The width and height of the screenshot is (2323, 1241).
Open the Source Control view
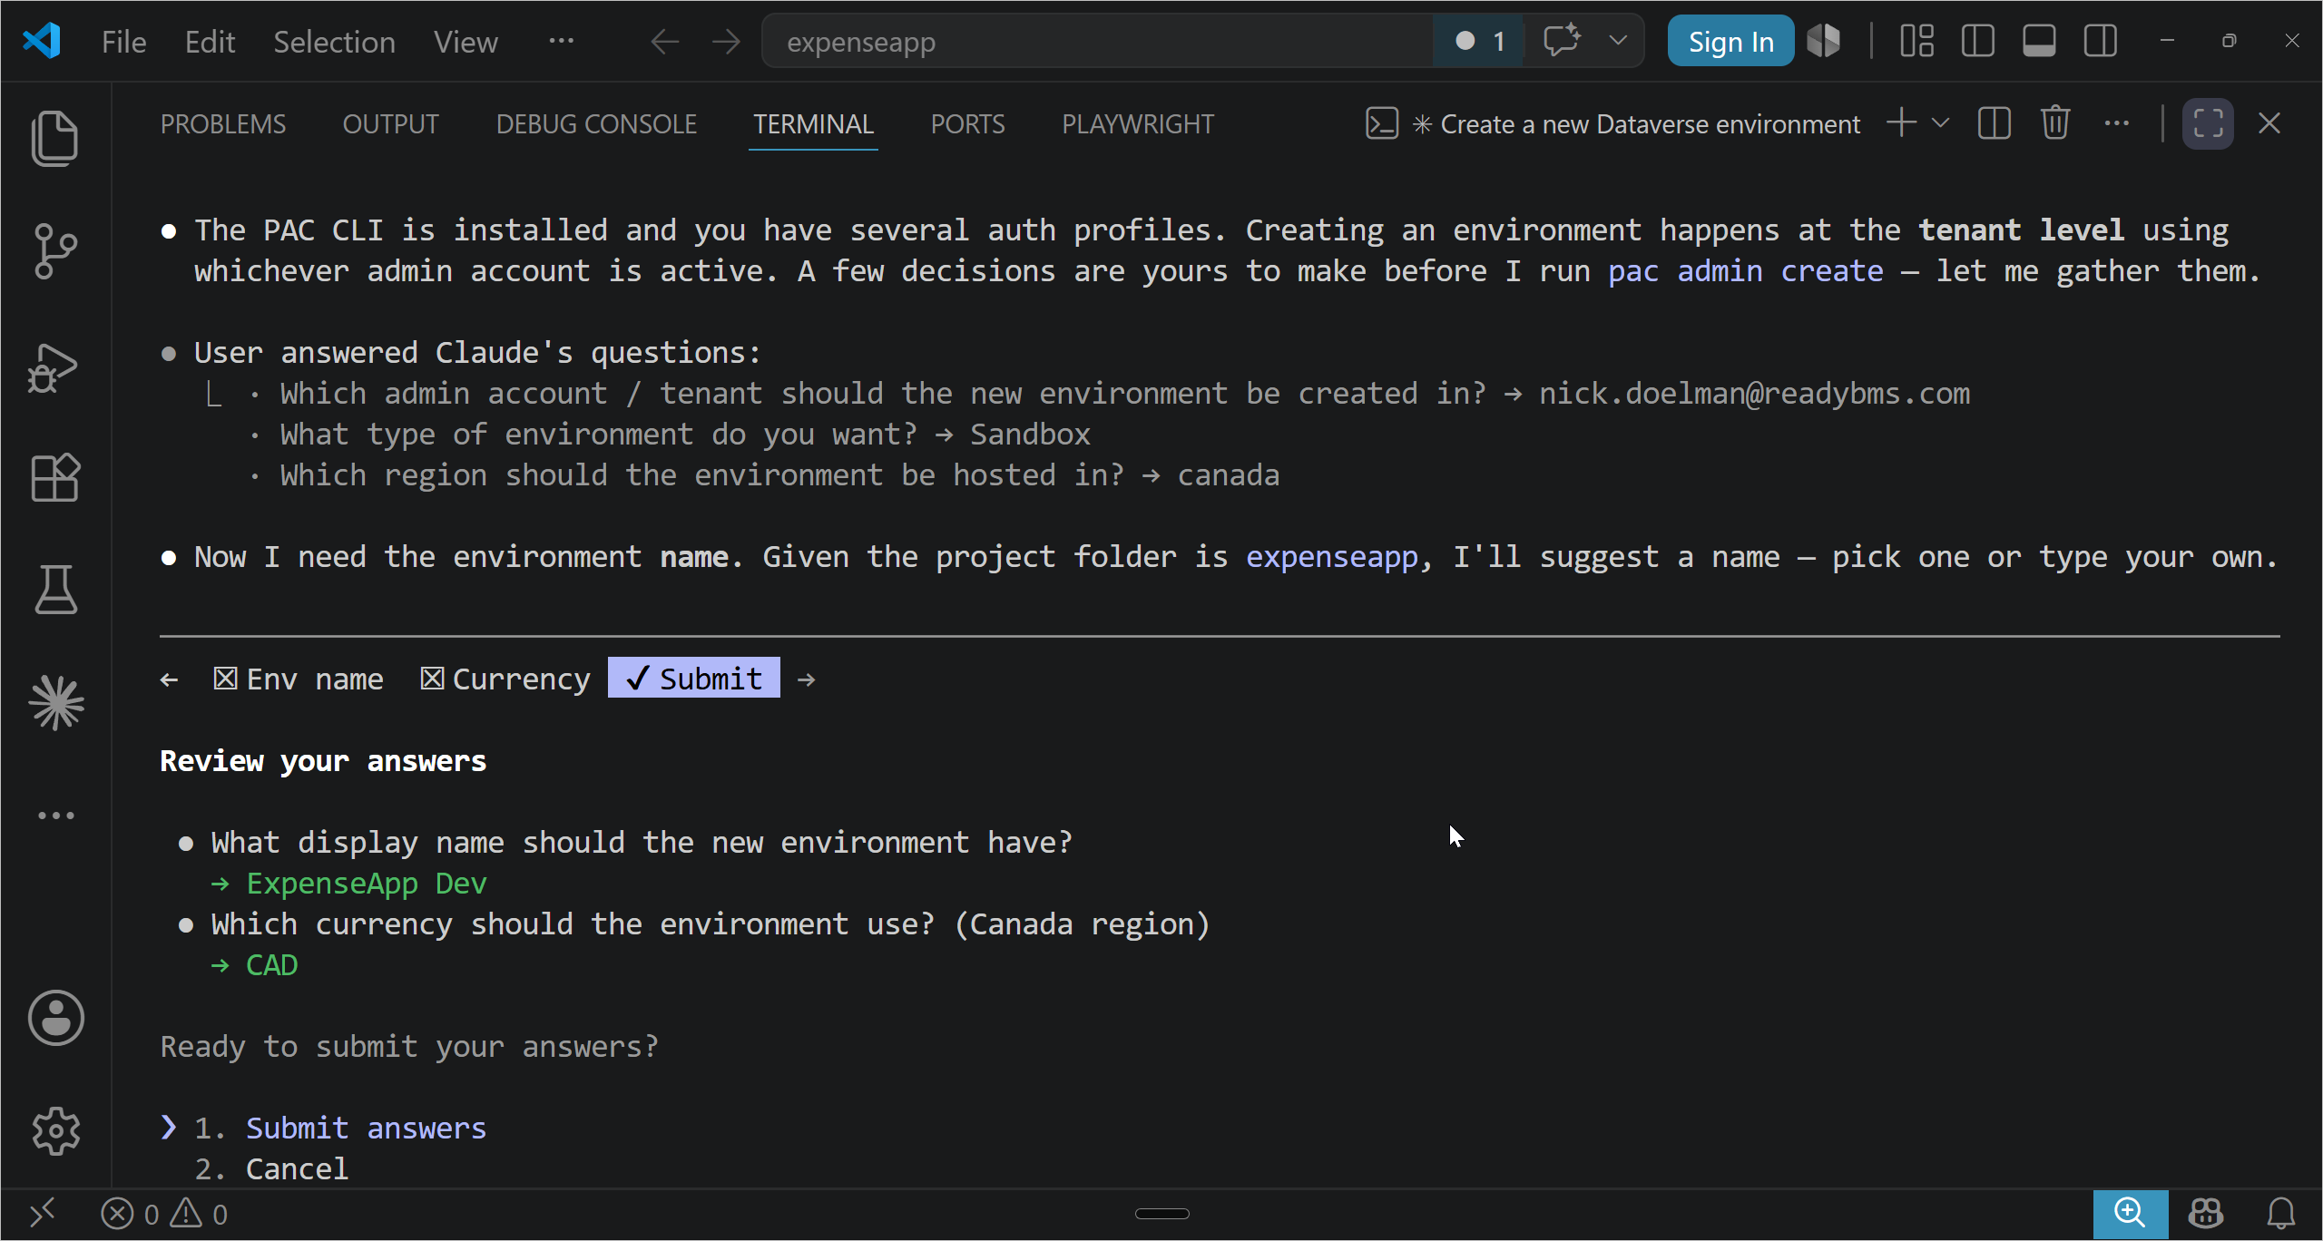click(x=55, y=251)
